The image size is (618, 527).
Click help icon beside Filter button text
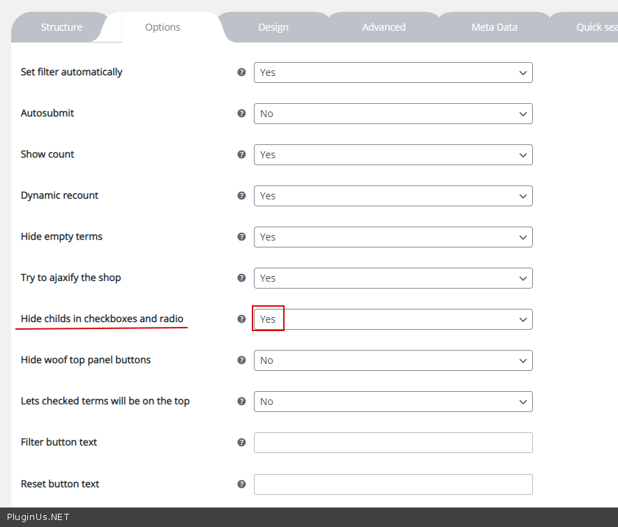click(241, 442)
